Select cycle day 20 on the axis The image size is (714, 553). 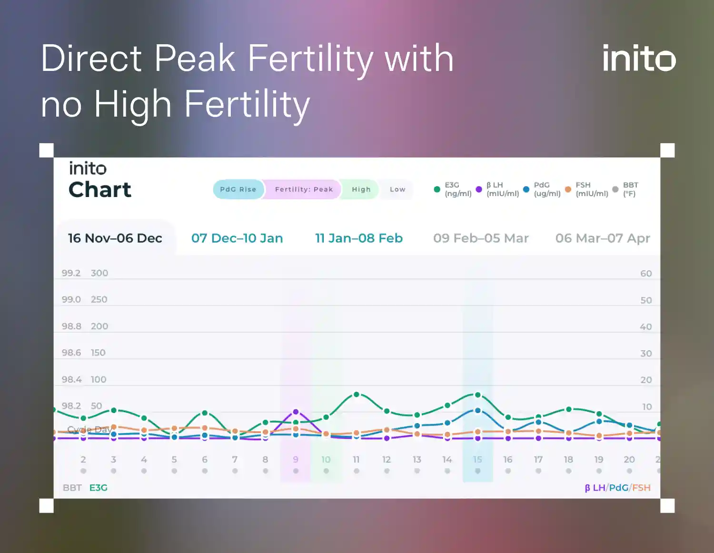pyautogui.click(x=629, y=459)
